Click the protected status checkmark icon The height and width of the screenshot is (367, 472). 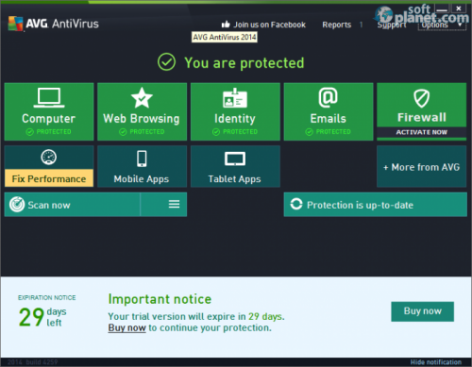166,62
